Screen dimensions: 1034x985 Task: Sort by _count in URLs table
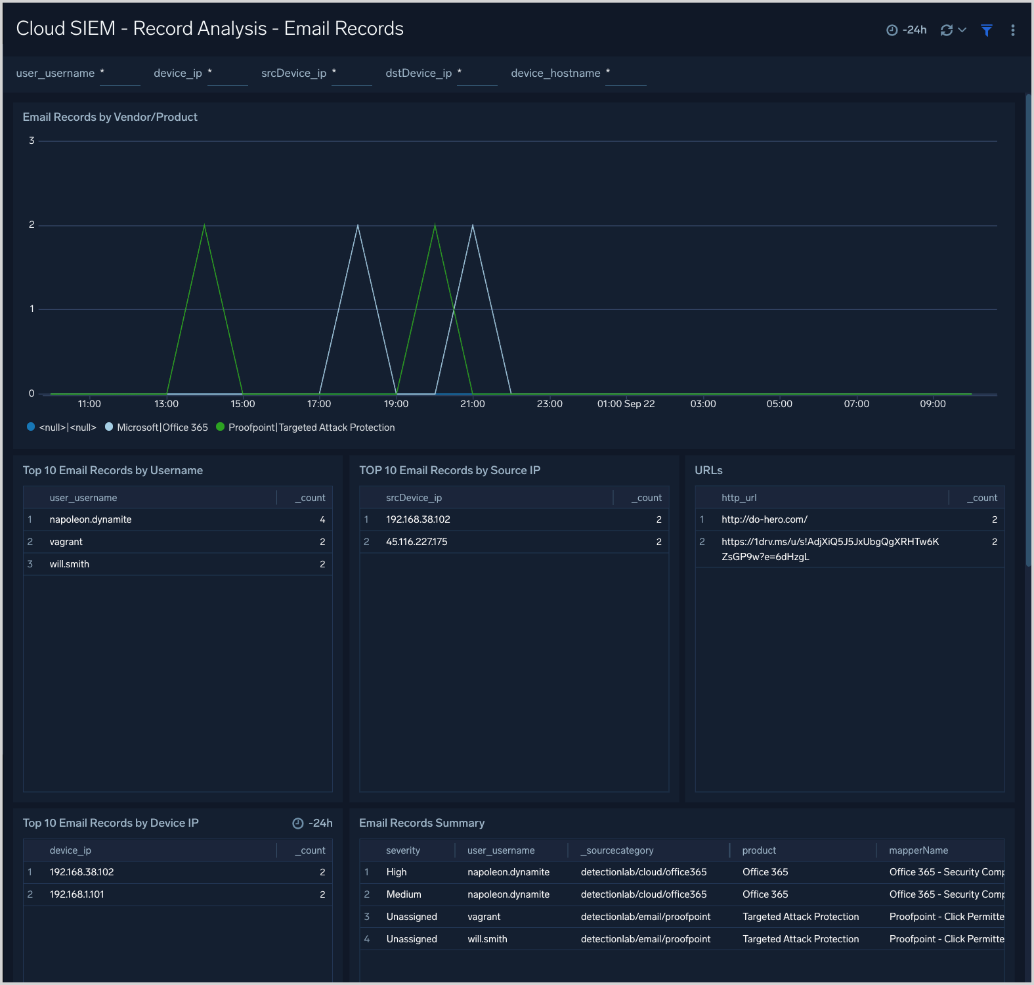(x=982, y=498)
